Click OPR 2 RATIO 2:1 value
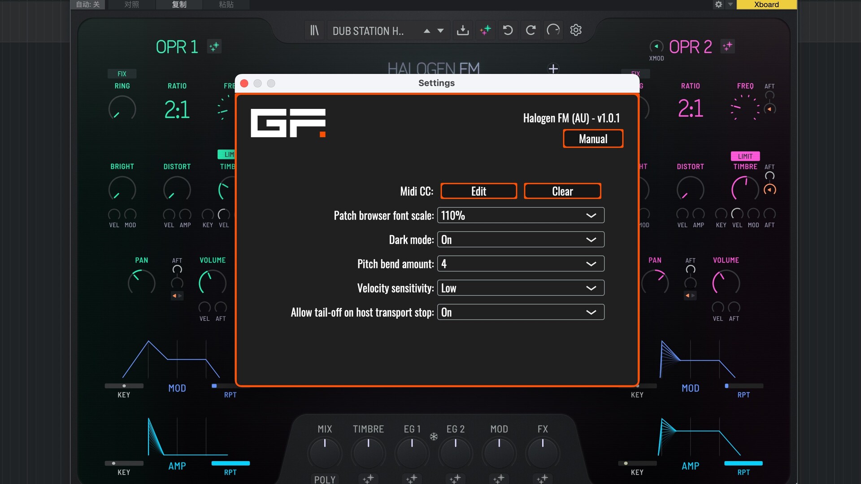The width and height of the screenshot is (861, 484). (x=691, y=109)
